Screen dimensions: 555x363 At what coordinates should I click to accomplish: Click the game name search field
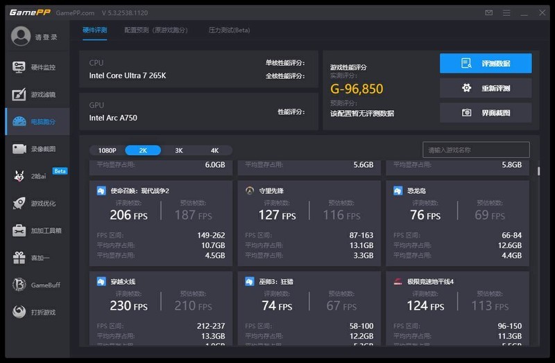(x=476, y=150)
